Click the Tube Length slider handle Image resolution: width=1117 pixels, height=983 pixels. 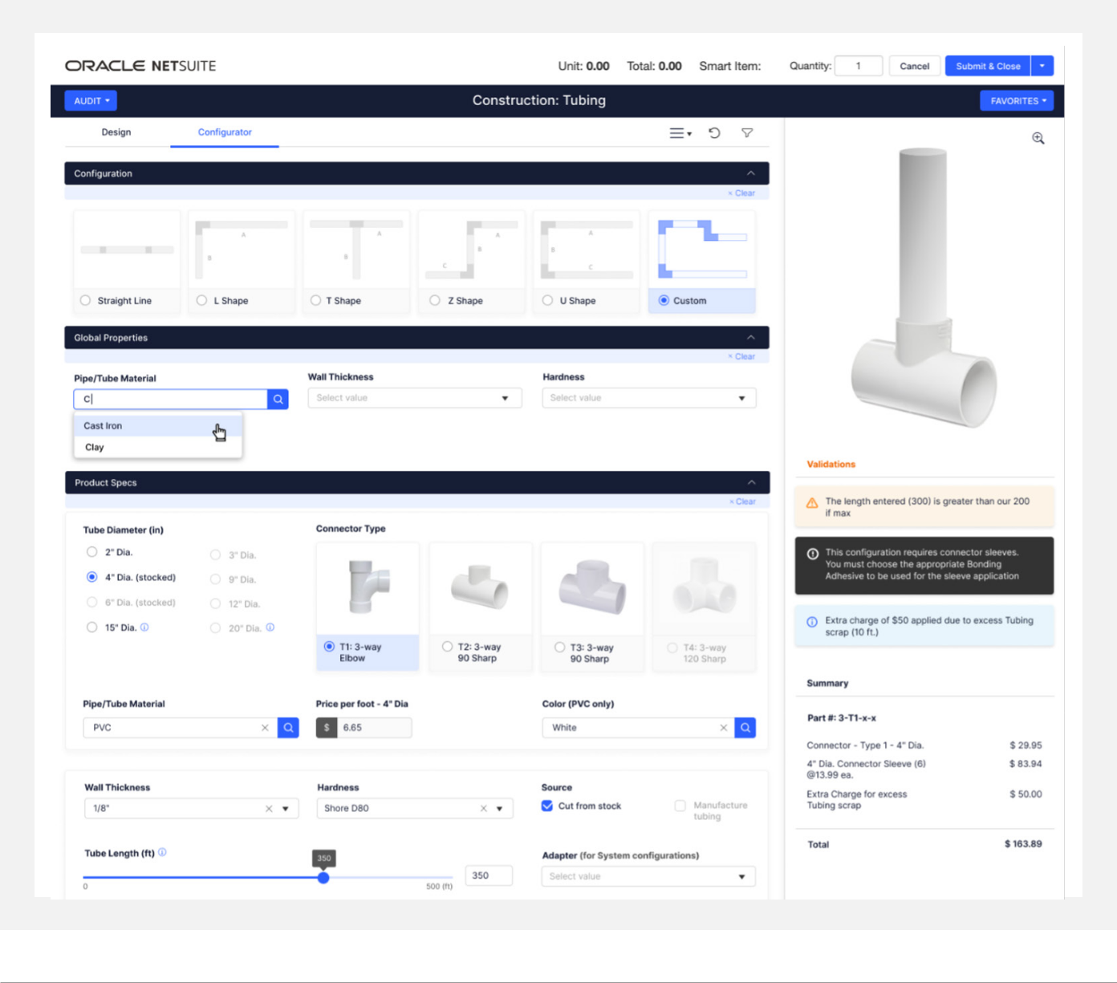click(x=323, y=878)
